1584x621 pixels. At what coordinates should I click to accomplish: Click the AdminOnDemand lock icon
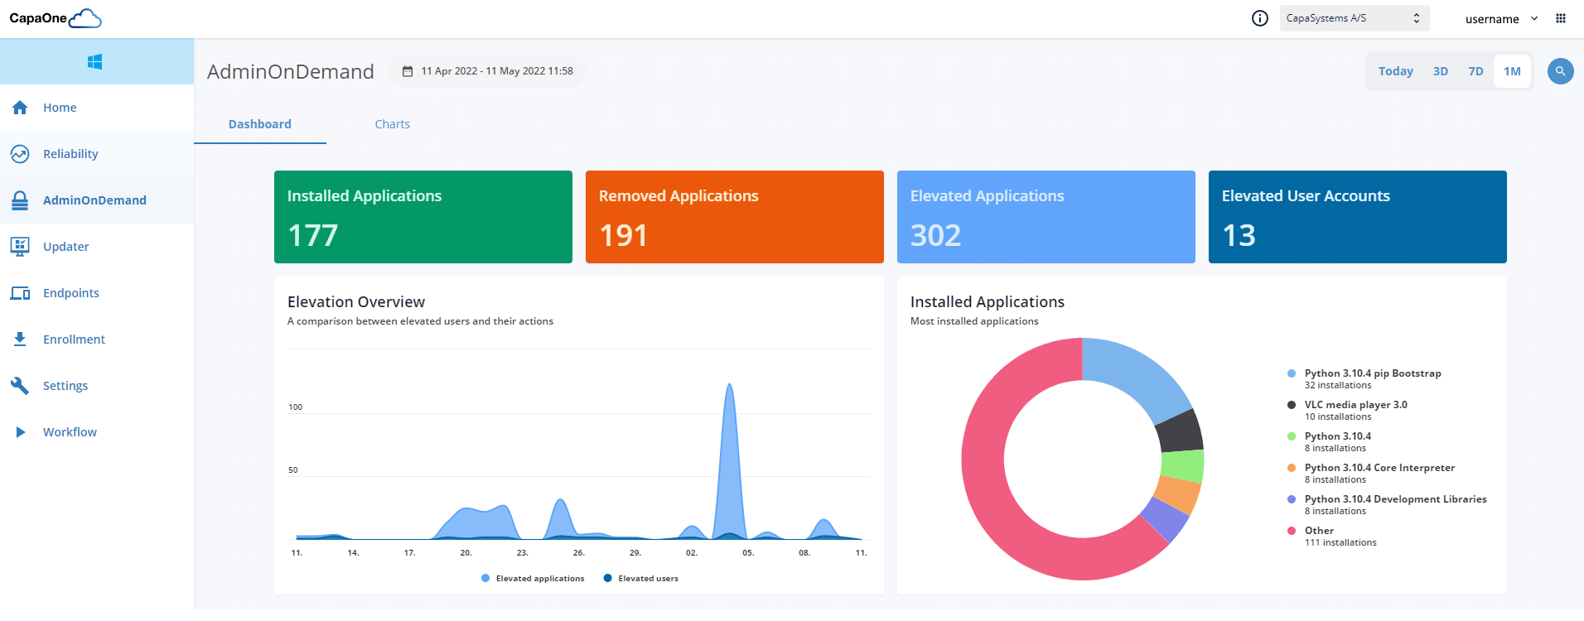[x=20, y=200]
